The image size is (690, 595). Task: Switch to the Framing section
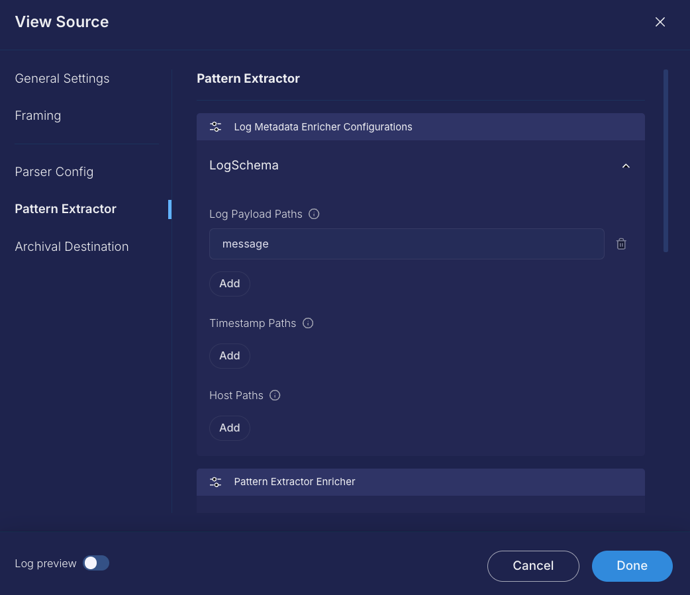click(38, 115)
